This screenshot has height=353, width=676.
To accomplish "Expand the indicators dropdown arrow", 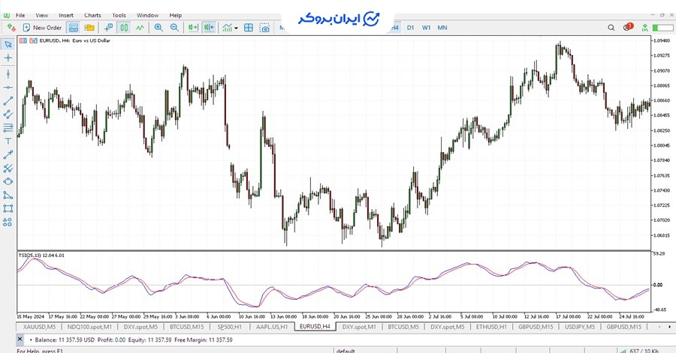I will [x=236, y=28].
